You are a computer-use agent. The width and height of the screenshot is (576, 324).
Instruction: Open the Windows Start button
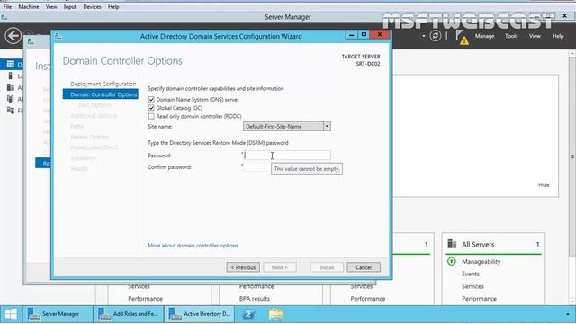tap(11, 314)
